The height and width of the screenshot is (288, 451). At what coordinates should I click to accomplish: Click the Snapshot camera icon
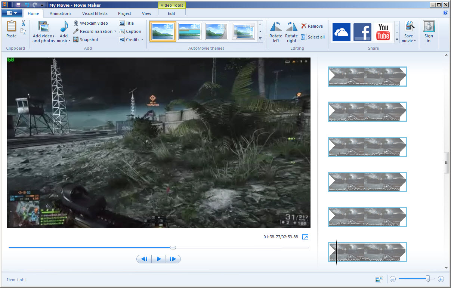(x=76, y=40)
